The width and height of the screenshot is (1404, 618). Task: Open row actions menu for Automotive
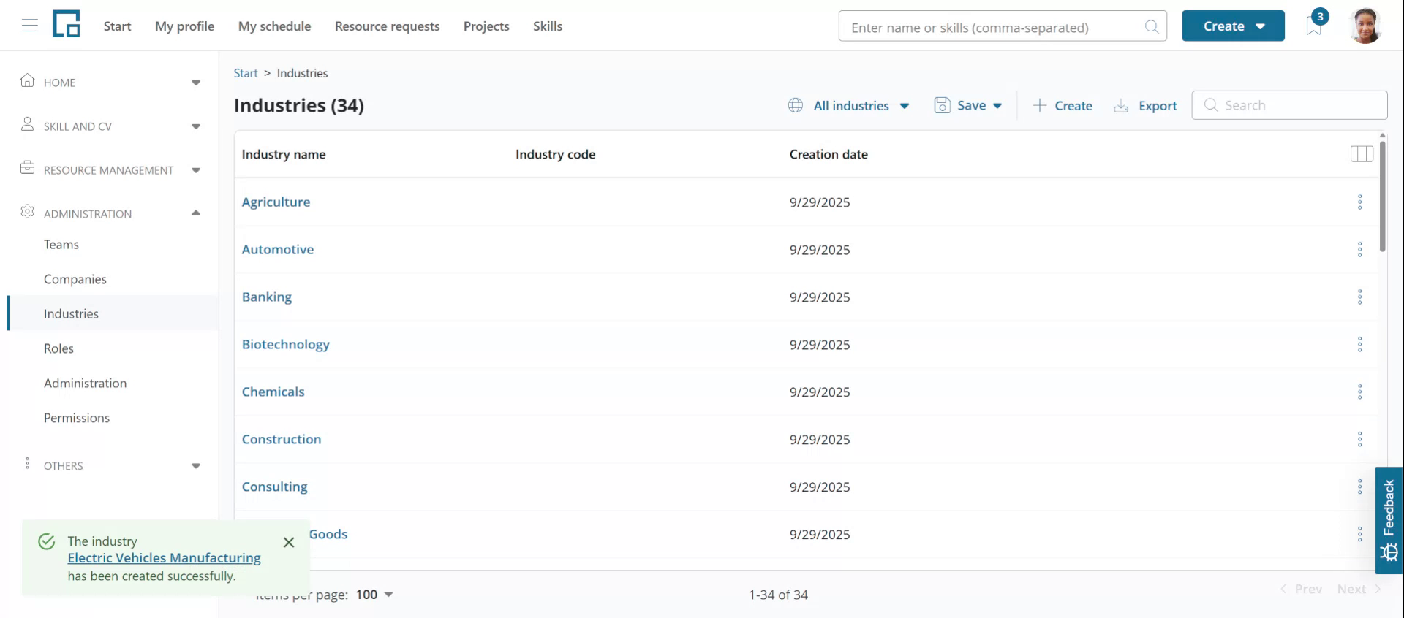(1360, 250)
